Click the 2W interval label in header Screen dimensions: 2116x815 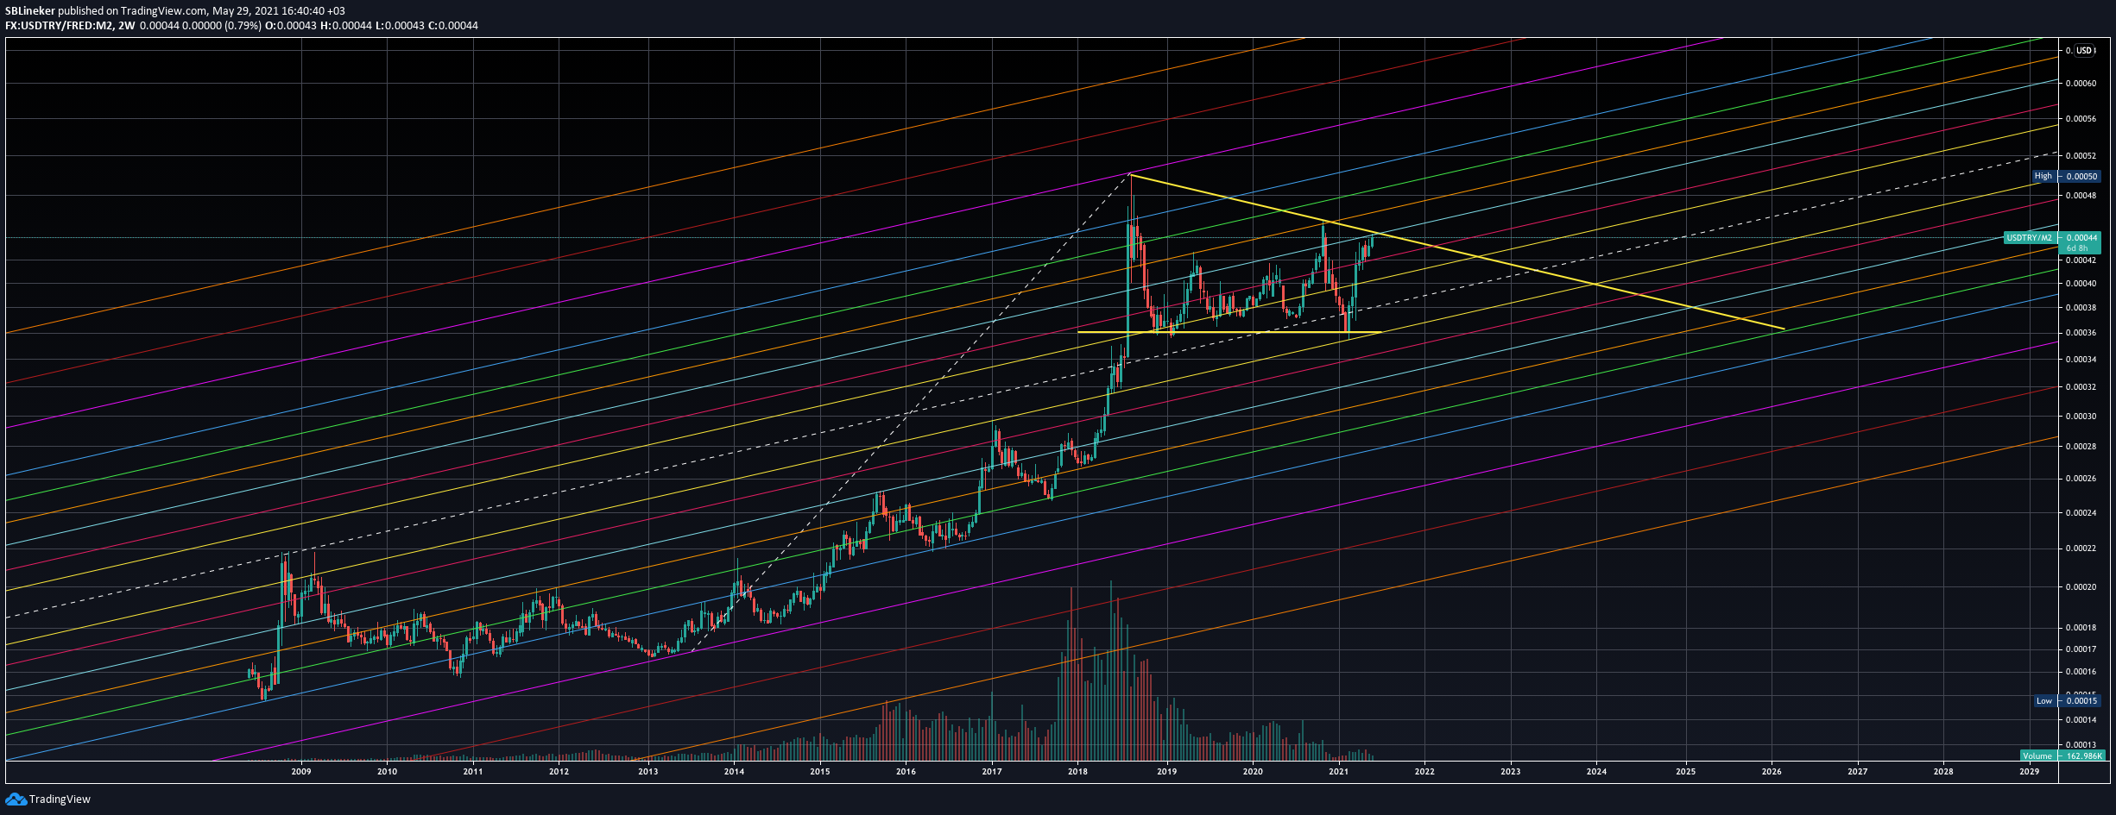click(127, 26)
